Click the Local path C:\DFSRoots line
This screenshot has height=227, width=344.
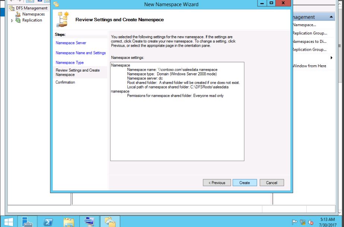178,87
